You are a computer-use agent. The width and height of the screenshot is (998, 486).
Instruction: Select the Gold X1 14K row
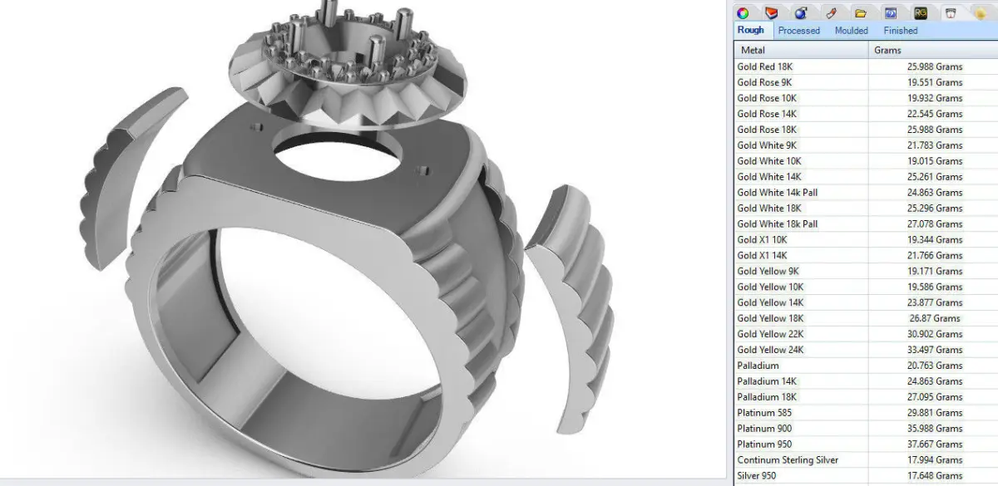[x=866, y=256]
